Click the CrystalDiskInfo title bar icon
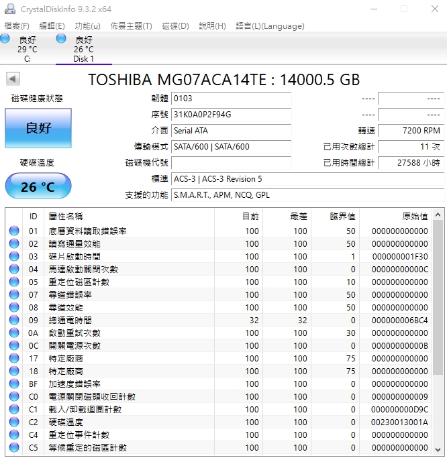 coord(10,9)
